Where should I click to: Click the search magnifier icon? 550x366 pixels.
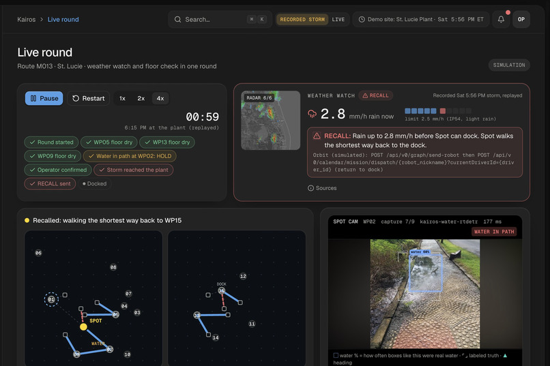coord(178,19)
